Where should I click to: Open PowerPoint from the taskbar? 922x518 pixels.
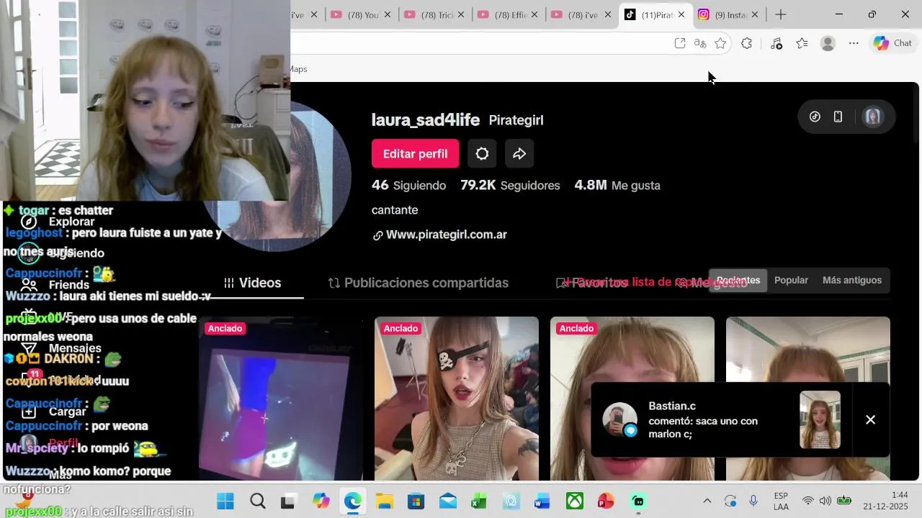click(606, 501)
